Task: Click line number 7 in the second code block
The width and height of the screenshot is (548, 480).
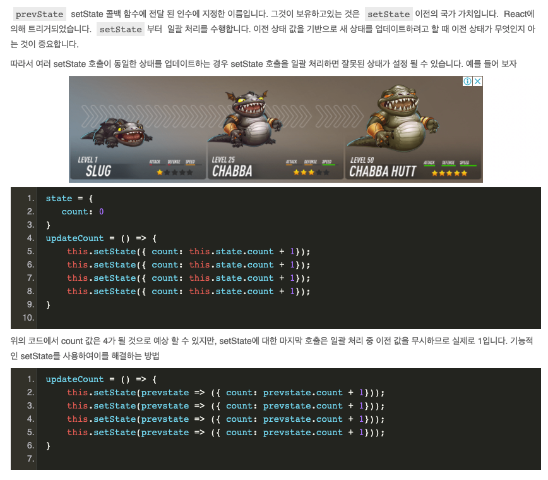Action: [x=31, y=459]
